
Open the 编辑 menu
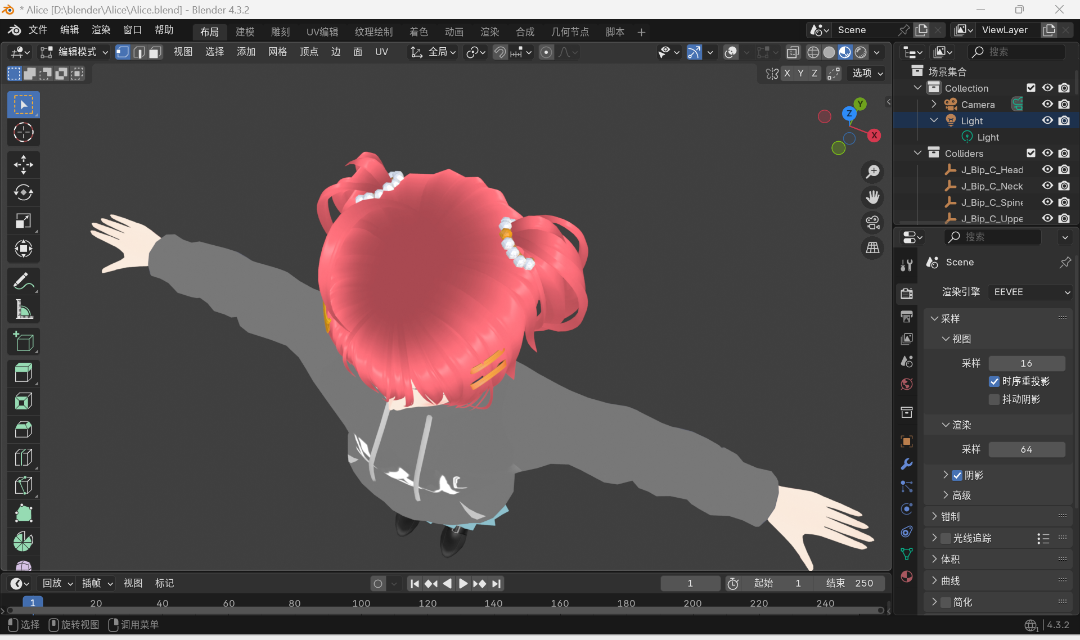(x=69, y=30)
